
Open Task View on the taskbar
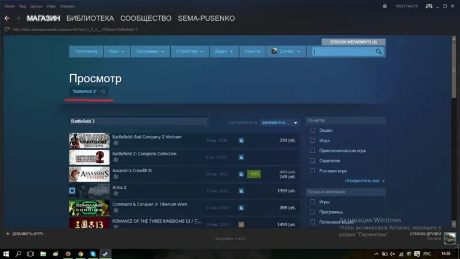[x=30, y=254]
